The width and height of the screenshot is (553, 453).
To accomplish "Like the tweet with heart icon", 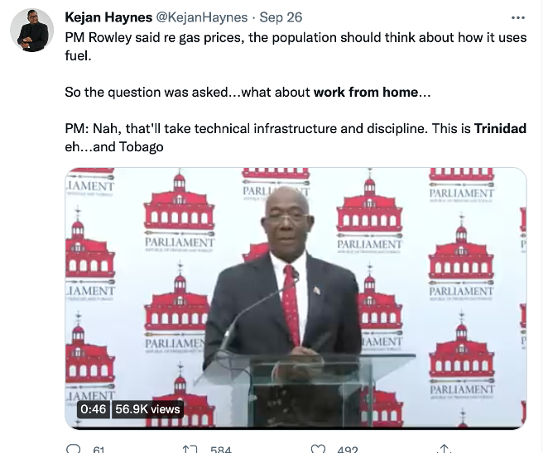I will (x=318, y=449).
